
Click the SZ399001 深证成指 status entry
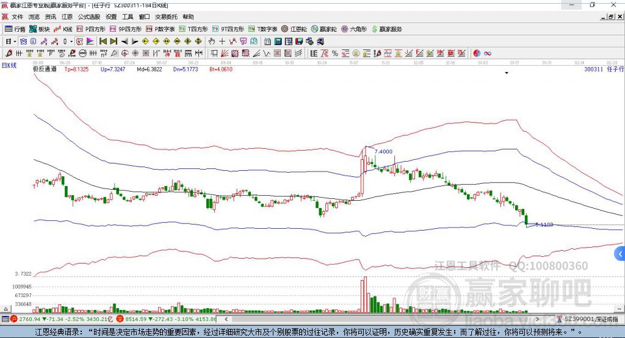point(588,319)
